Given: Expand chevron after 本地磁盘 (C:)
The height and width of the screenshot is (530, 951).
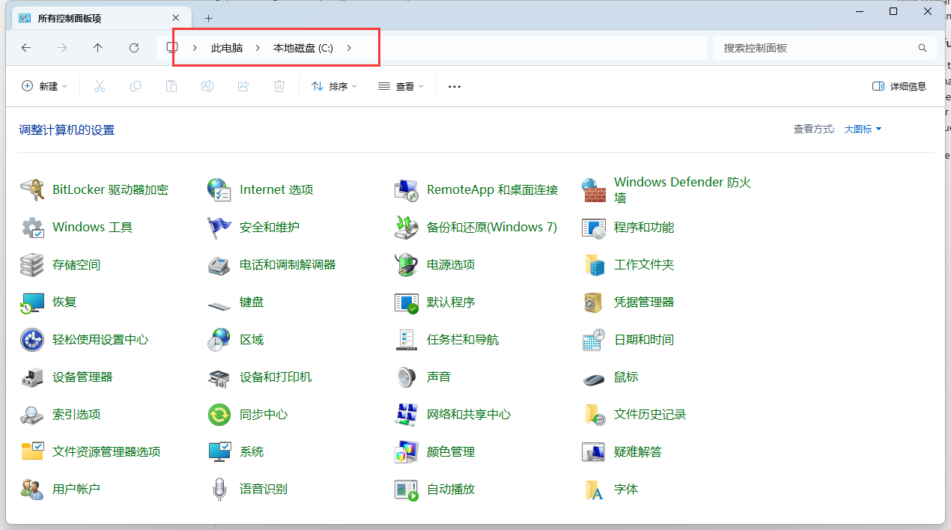Looking at the screenshot, I should 349,48.
